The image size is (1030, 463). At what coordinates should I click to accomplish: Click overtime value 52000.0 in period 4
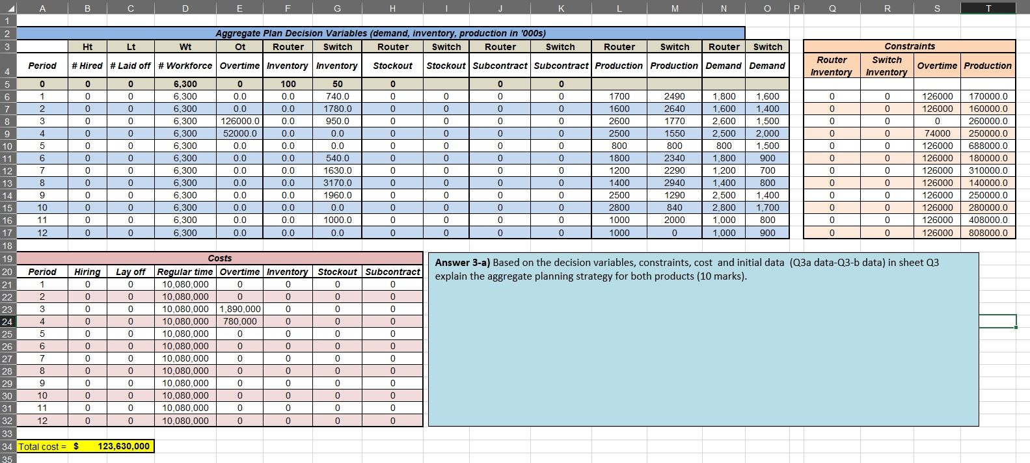pyautogui.click(x=240, y=133)
